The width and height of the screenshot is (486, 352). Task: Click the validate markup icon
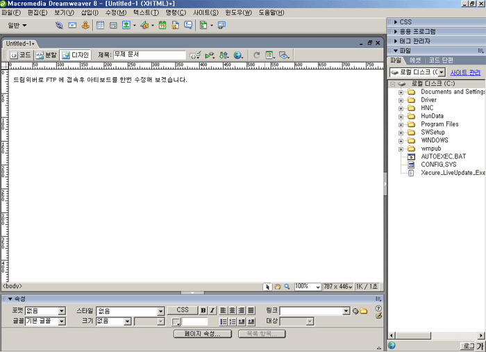[195, 55]
